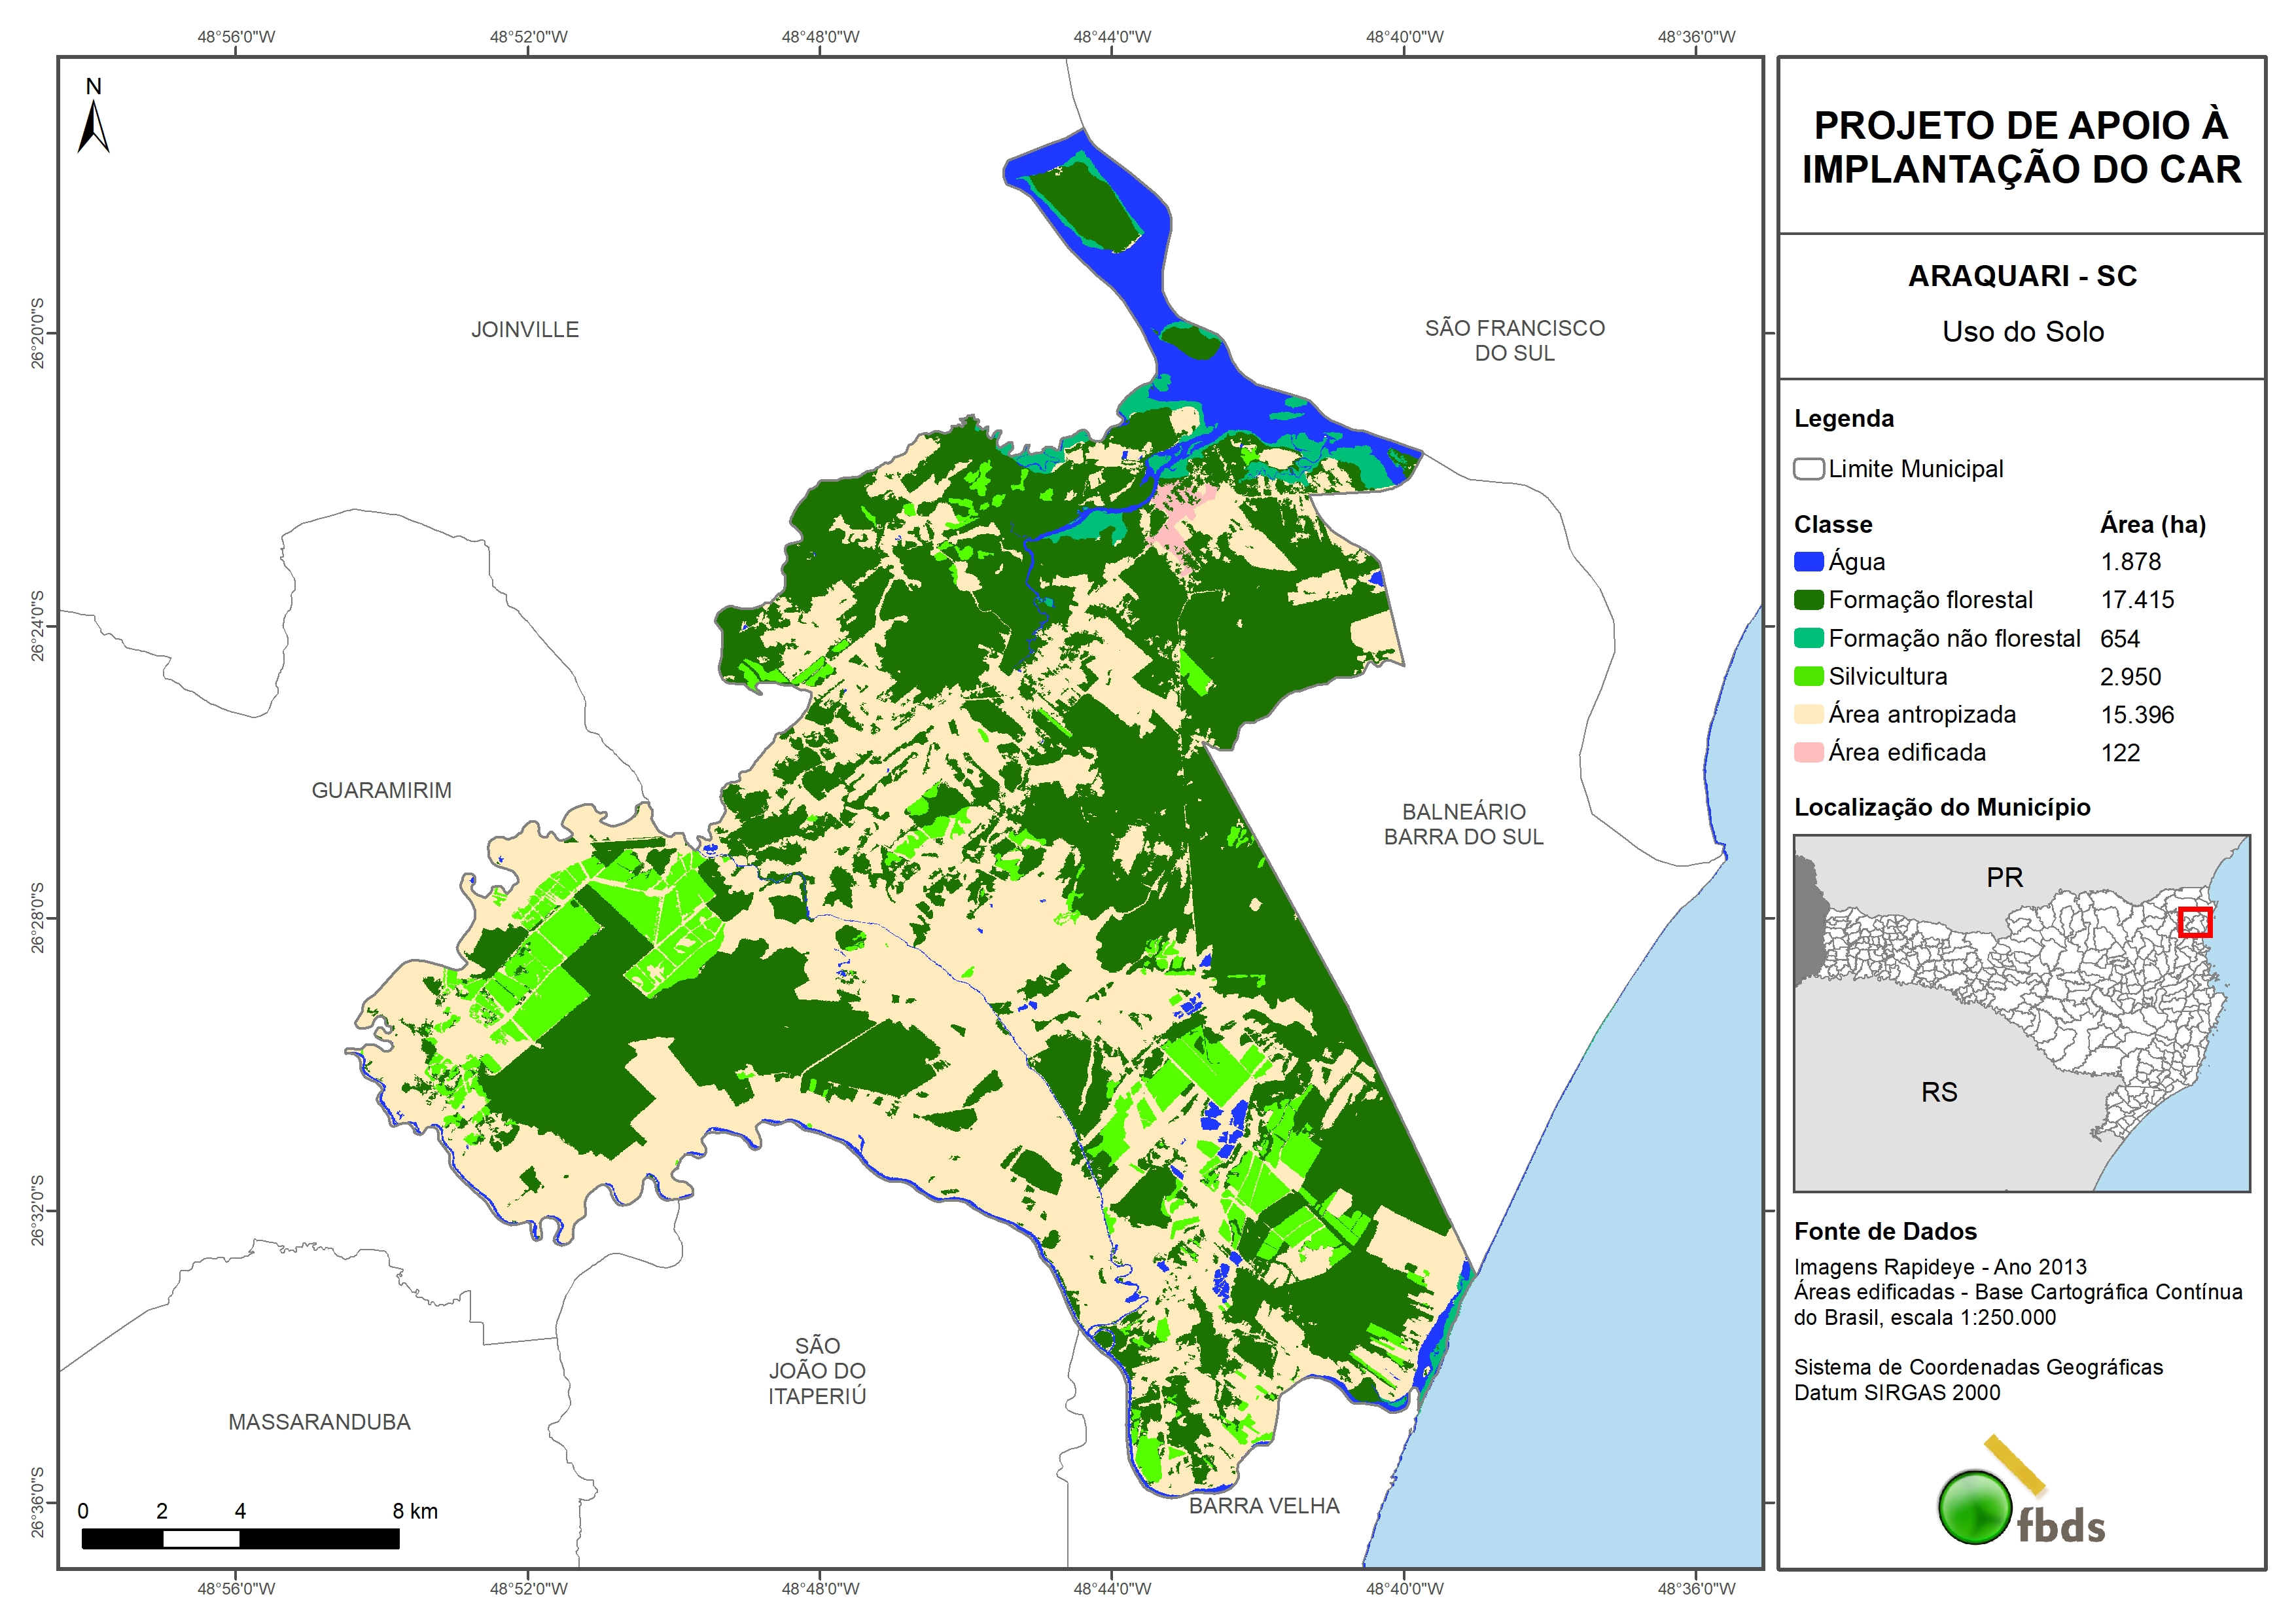
Task: Select the Formação florestal dark green swatch
Action: (1808, 600)
